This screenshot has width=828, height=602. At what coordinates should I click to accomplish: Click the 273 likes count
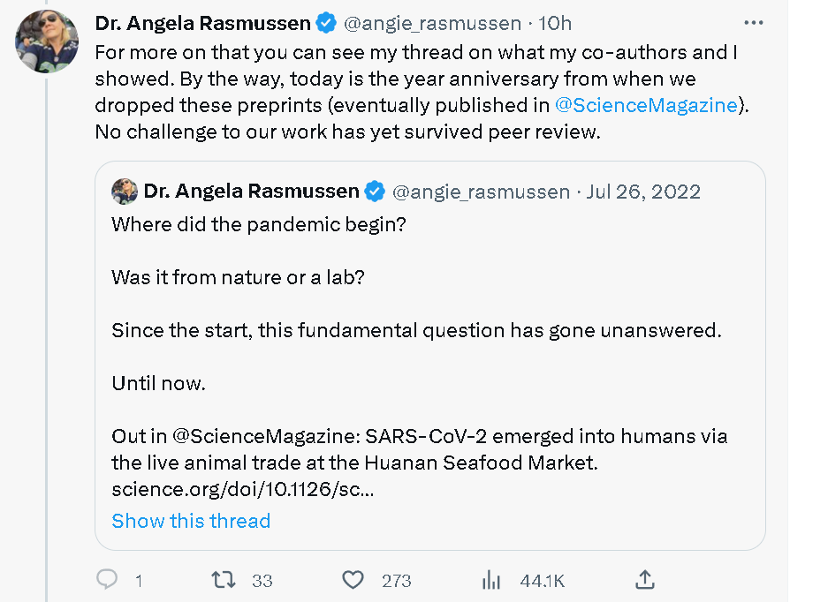click(x=397, y=580)
